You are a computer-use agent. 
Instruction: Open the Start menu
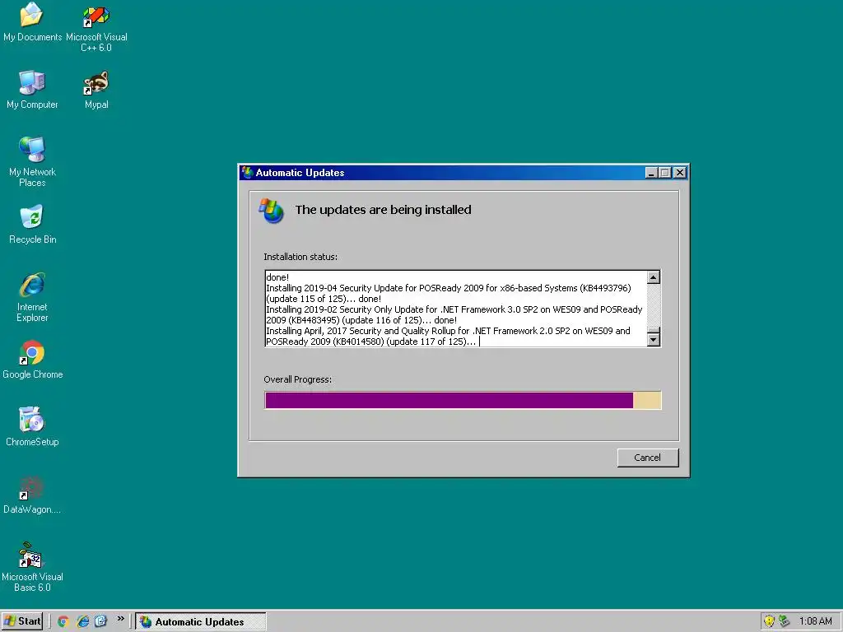point(22,621)
